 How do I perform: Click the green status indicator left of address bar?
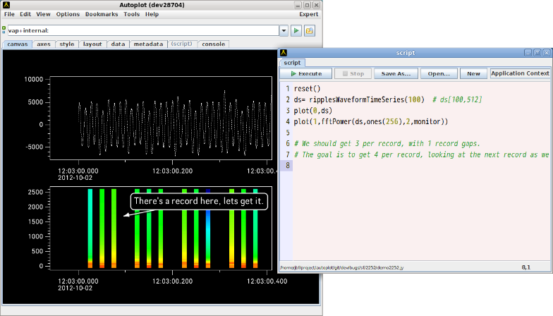[x=4, y=30]
